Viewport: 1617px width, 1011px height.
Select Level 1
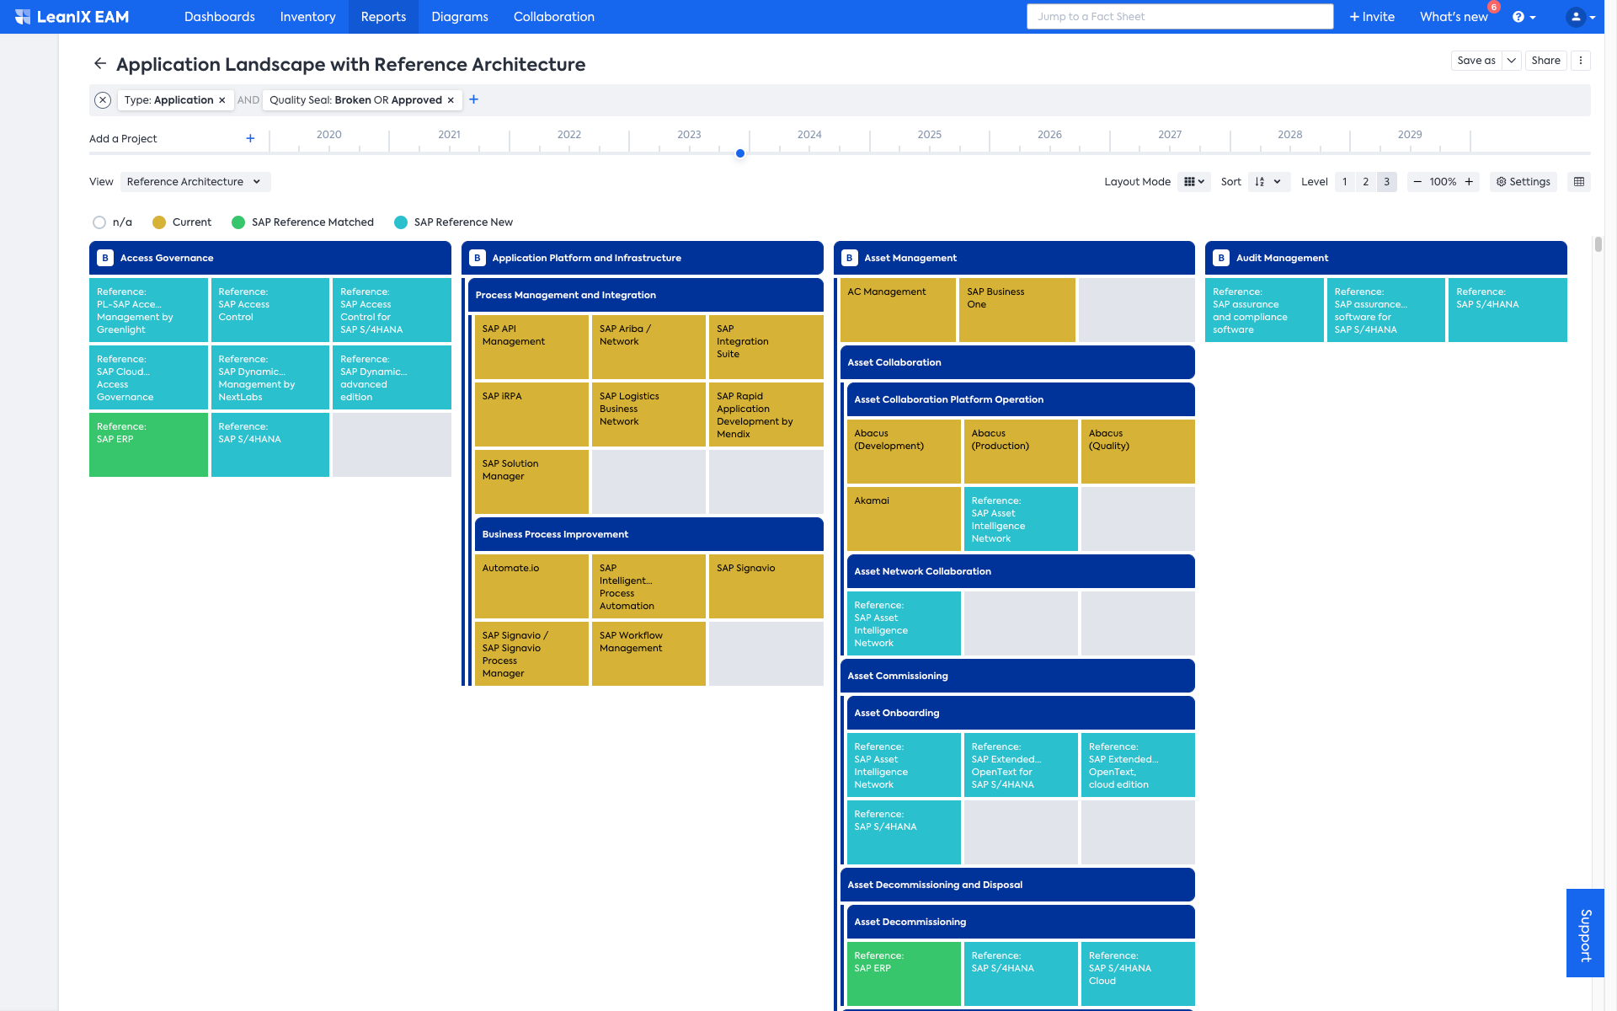click(x=1345, y=182)
